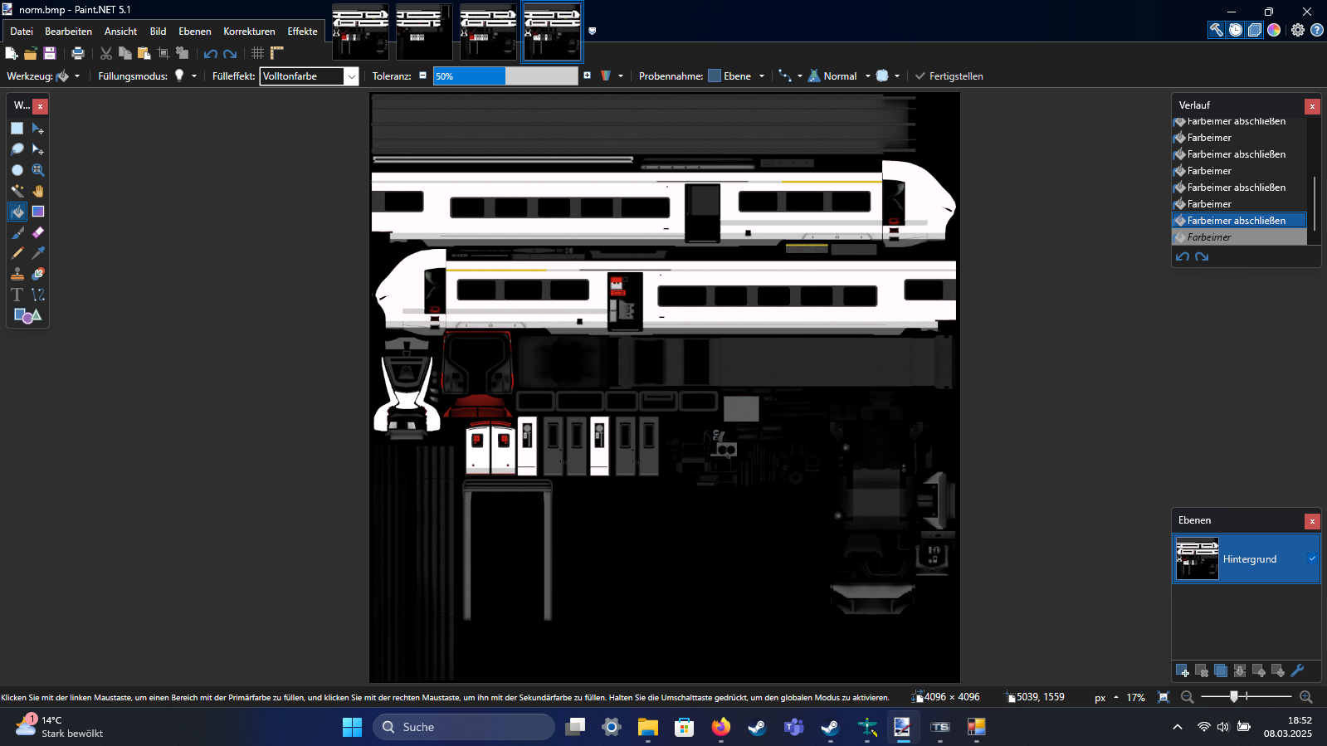Select the last 'Farbeimer' history entry
Image resolution: width=1327 pixels, height=746 pixels.
coord(1240,237)
